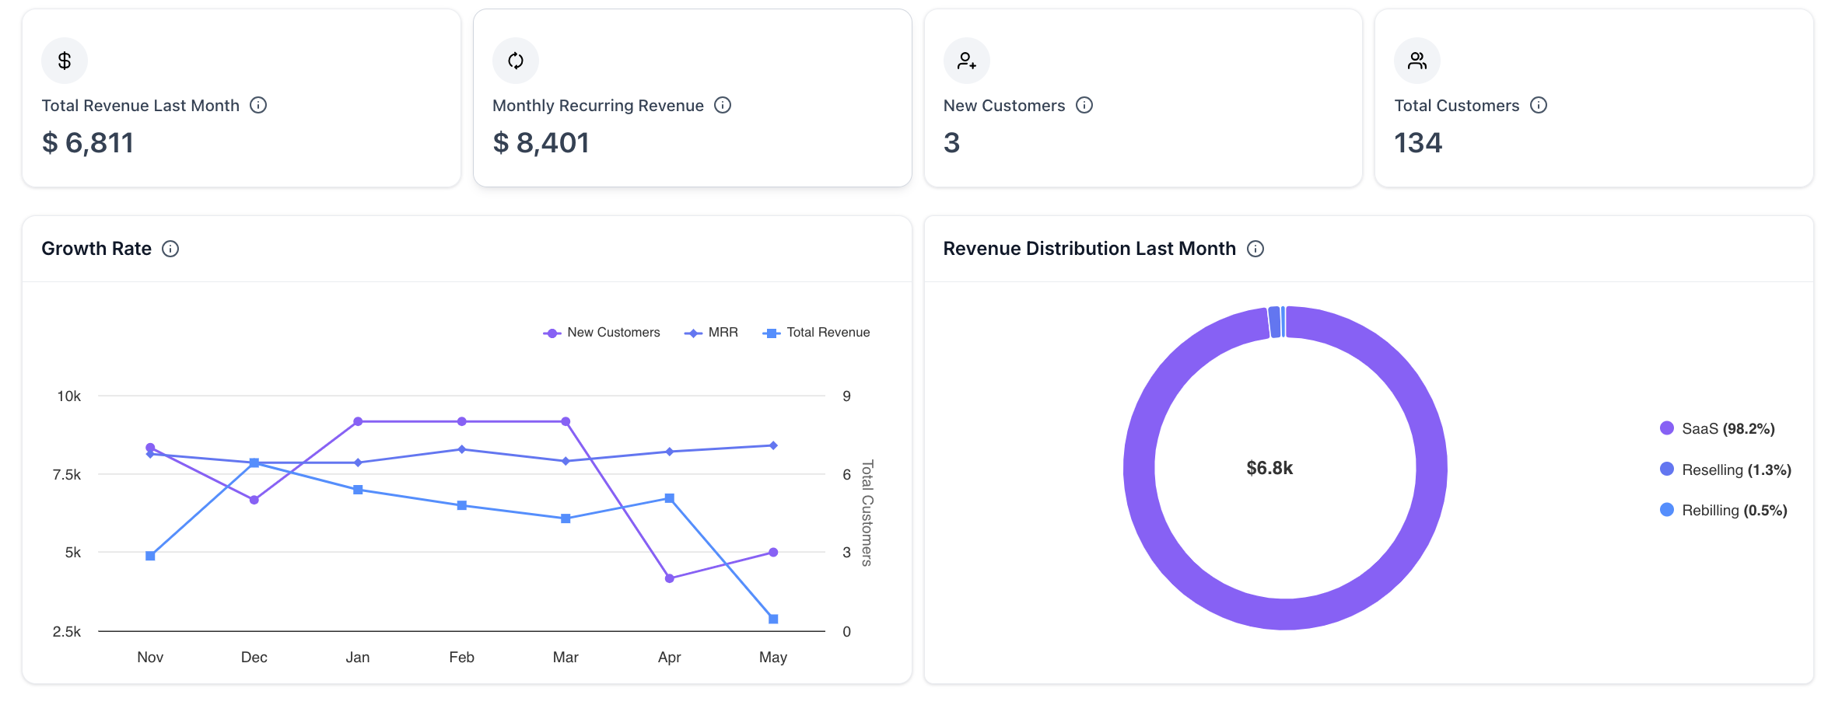Click MRR diamond point for May
This screenshot has width=1842, height=712.
pos(773,445)
